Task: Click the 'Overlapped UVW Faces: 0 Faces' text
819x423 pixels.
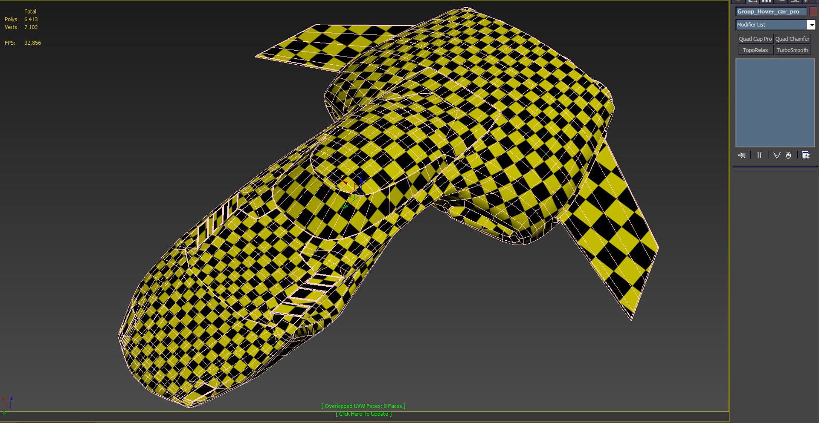Action: [363, 406]
